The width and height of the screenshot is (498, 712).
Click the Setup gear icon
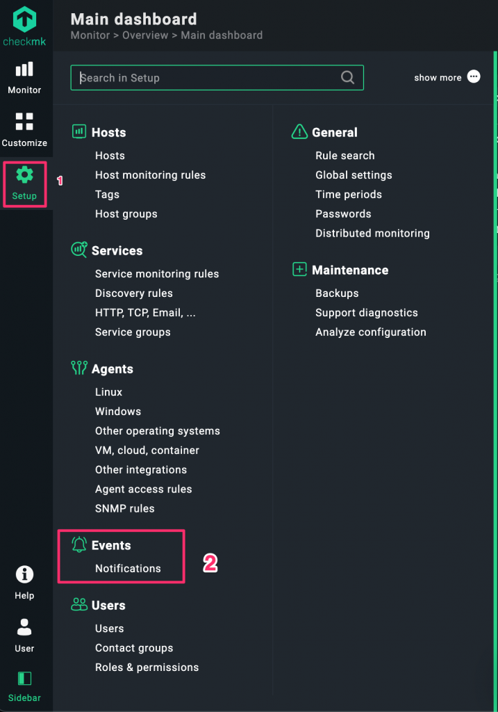coord(24,175)
